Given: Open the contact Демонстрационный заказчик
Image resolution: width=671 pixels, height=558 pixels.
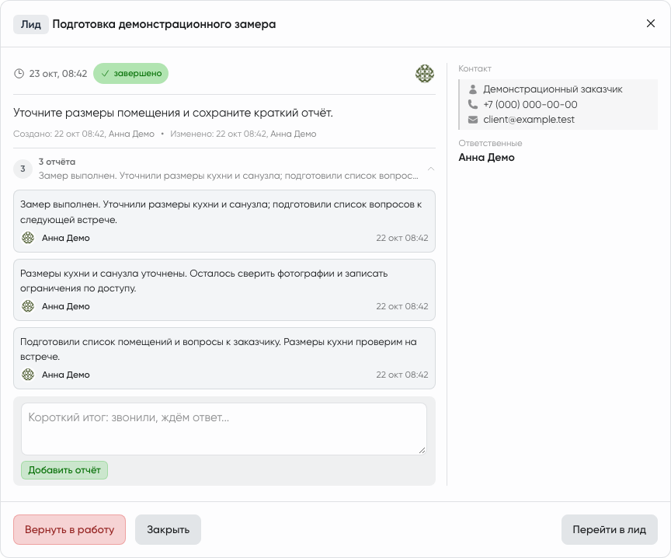Looking at the screenshot, I should (x=553, y=89).
